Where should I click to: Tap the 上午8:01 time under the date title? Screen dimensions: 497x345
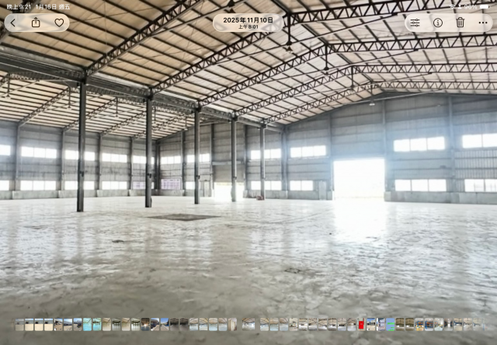tap(248, 26)
